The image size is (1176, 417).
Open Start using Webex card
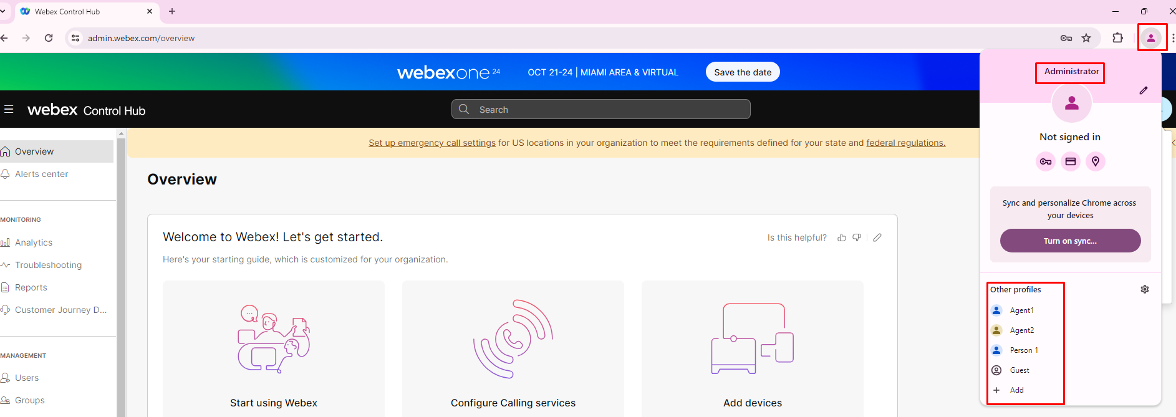pyautogui.click(x=274, y=349)
